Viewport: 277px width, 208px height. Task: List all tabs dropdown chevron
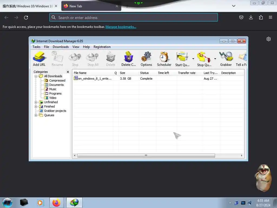click(x=233, y=6)
